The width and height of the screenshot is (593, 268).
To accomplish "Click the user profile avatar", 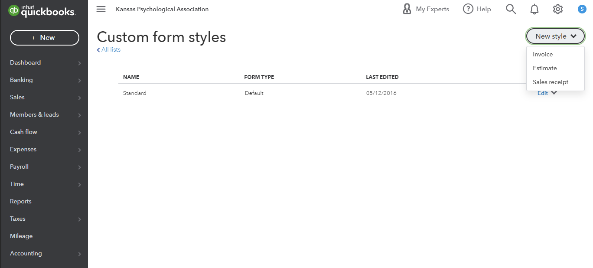I will click(582, 9).
